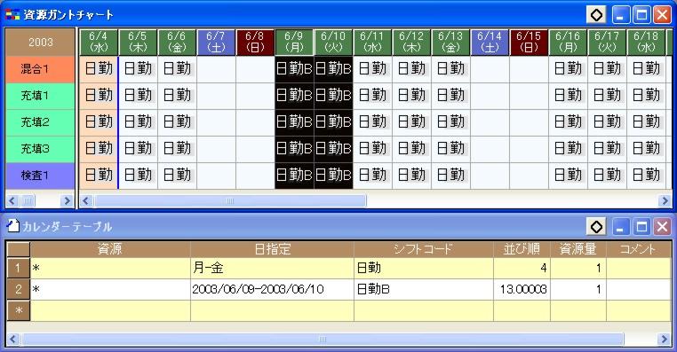Select row 2 header in calendar table
This screenshot has height=352, width=677.
tap(18, 289)
